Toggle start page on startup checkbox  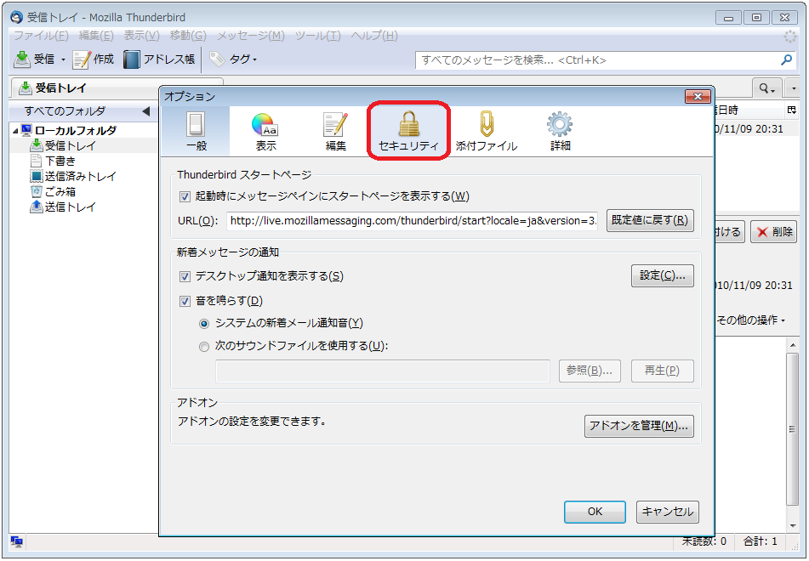click(185, 196)
